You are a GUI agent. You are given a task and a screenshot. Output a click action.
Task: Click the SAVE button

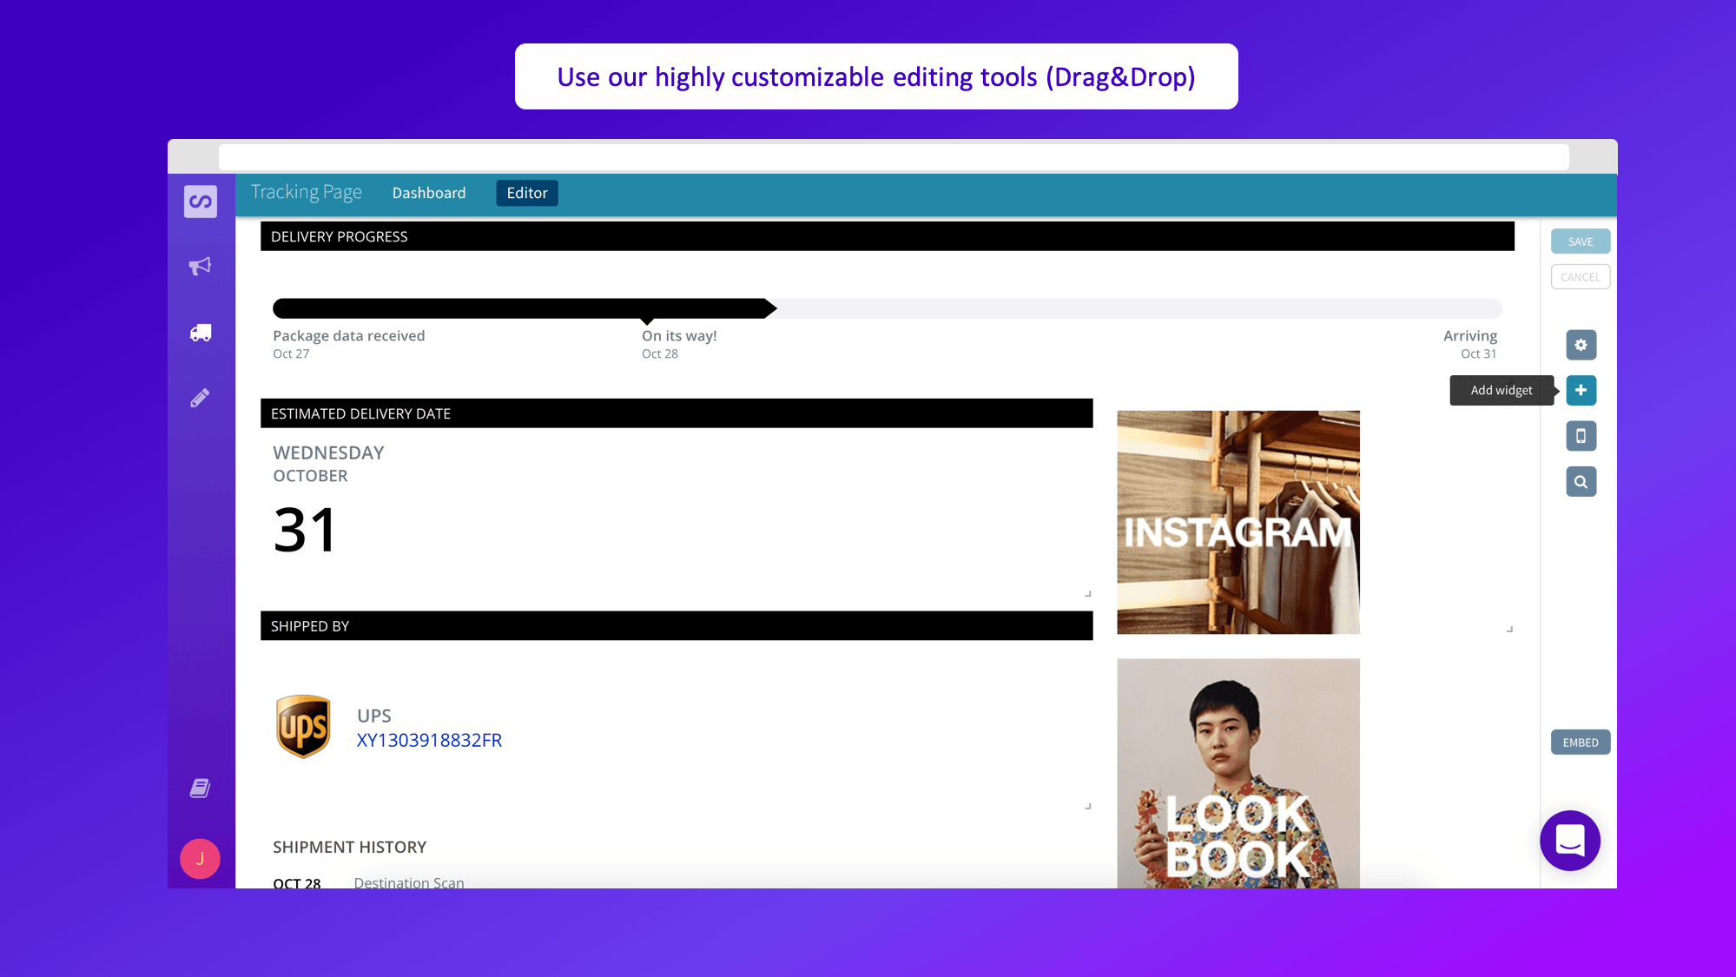tap(1580, 241)
